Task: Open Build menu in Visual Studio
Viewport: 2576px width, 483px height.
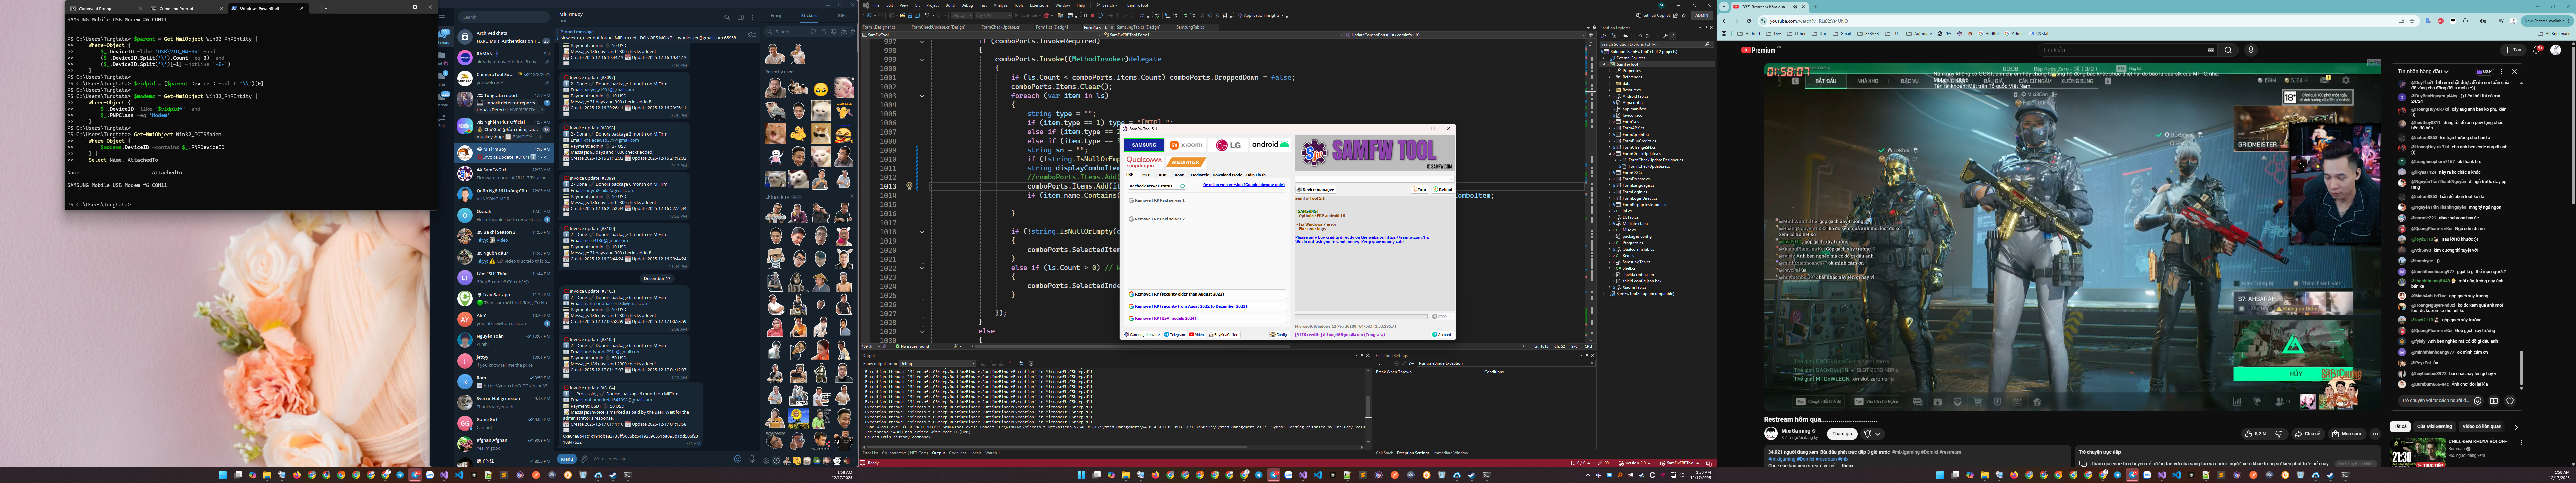Action: tap(950, 5)
